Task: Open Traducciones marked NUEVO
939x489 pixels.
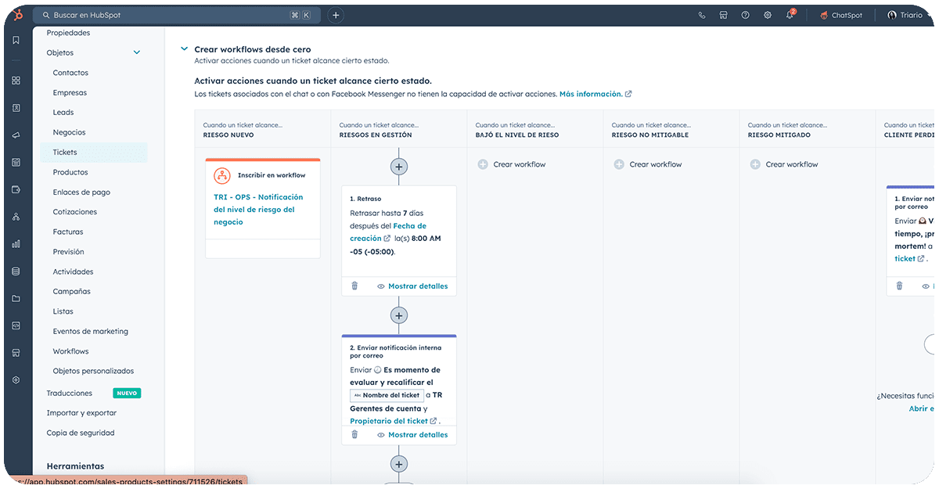Action: tap(70, 394)
